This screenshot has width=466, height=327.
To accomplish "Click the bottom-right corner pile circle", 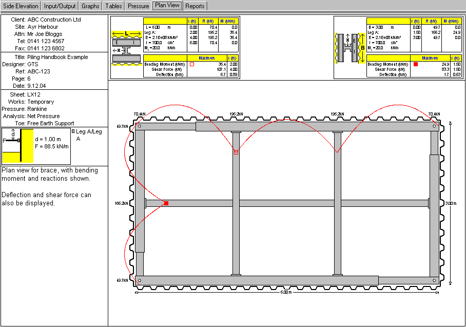I will 434,280.
